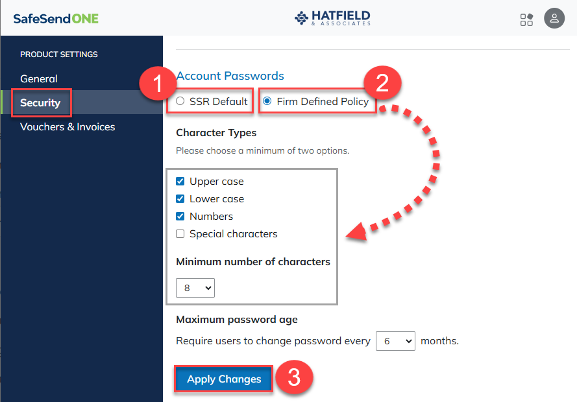577x402 pixels.
Task: Select the Firm Defined Policy option
Action: tap(267, 101)
